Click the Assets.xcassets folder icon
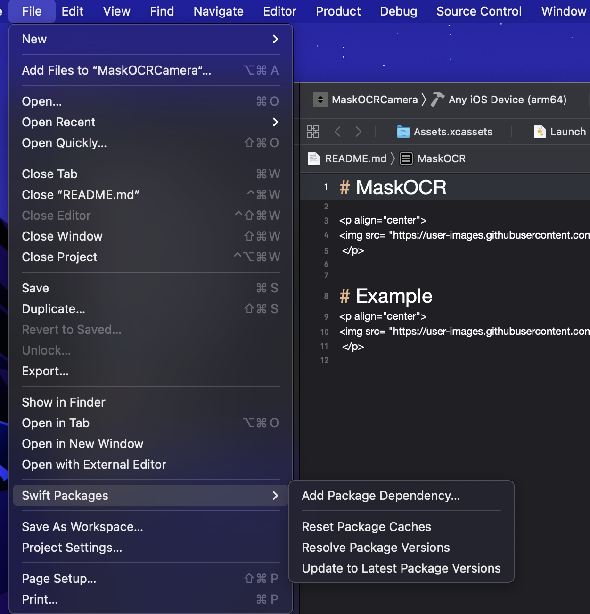Viewport: 590px width, 614px height. pos(403,132)
